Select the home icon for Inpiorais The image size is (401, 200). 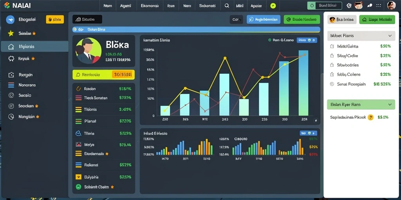(x=11, y=47)
